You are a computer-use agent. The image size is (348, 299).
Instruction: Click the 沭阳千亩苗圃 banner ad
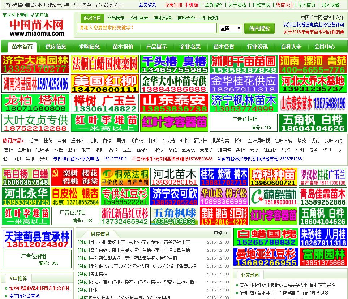[244, 64]
